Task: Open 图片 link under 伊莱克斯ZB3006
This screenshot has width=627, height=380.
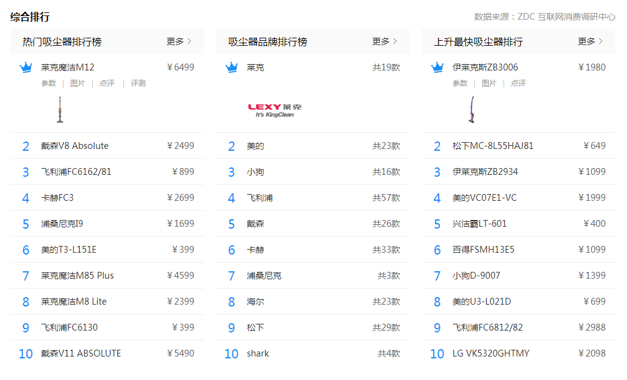Action: [x=489, y=83]
